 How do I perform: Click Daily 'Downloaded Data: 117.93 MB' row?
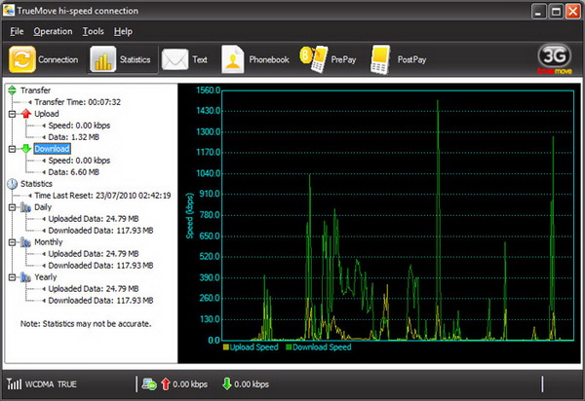pyautogui.click(x=100, y=231)
